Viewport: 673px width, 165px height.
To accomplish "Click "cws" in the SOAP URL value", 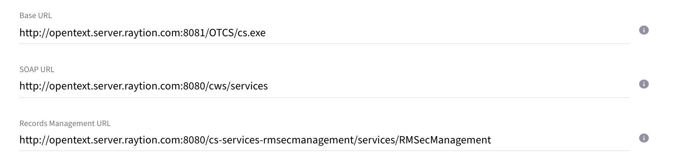I will [218, 86].
